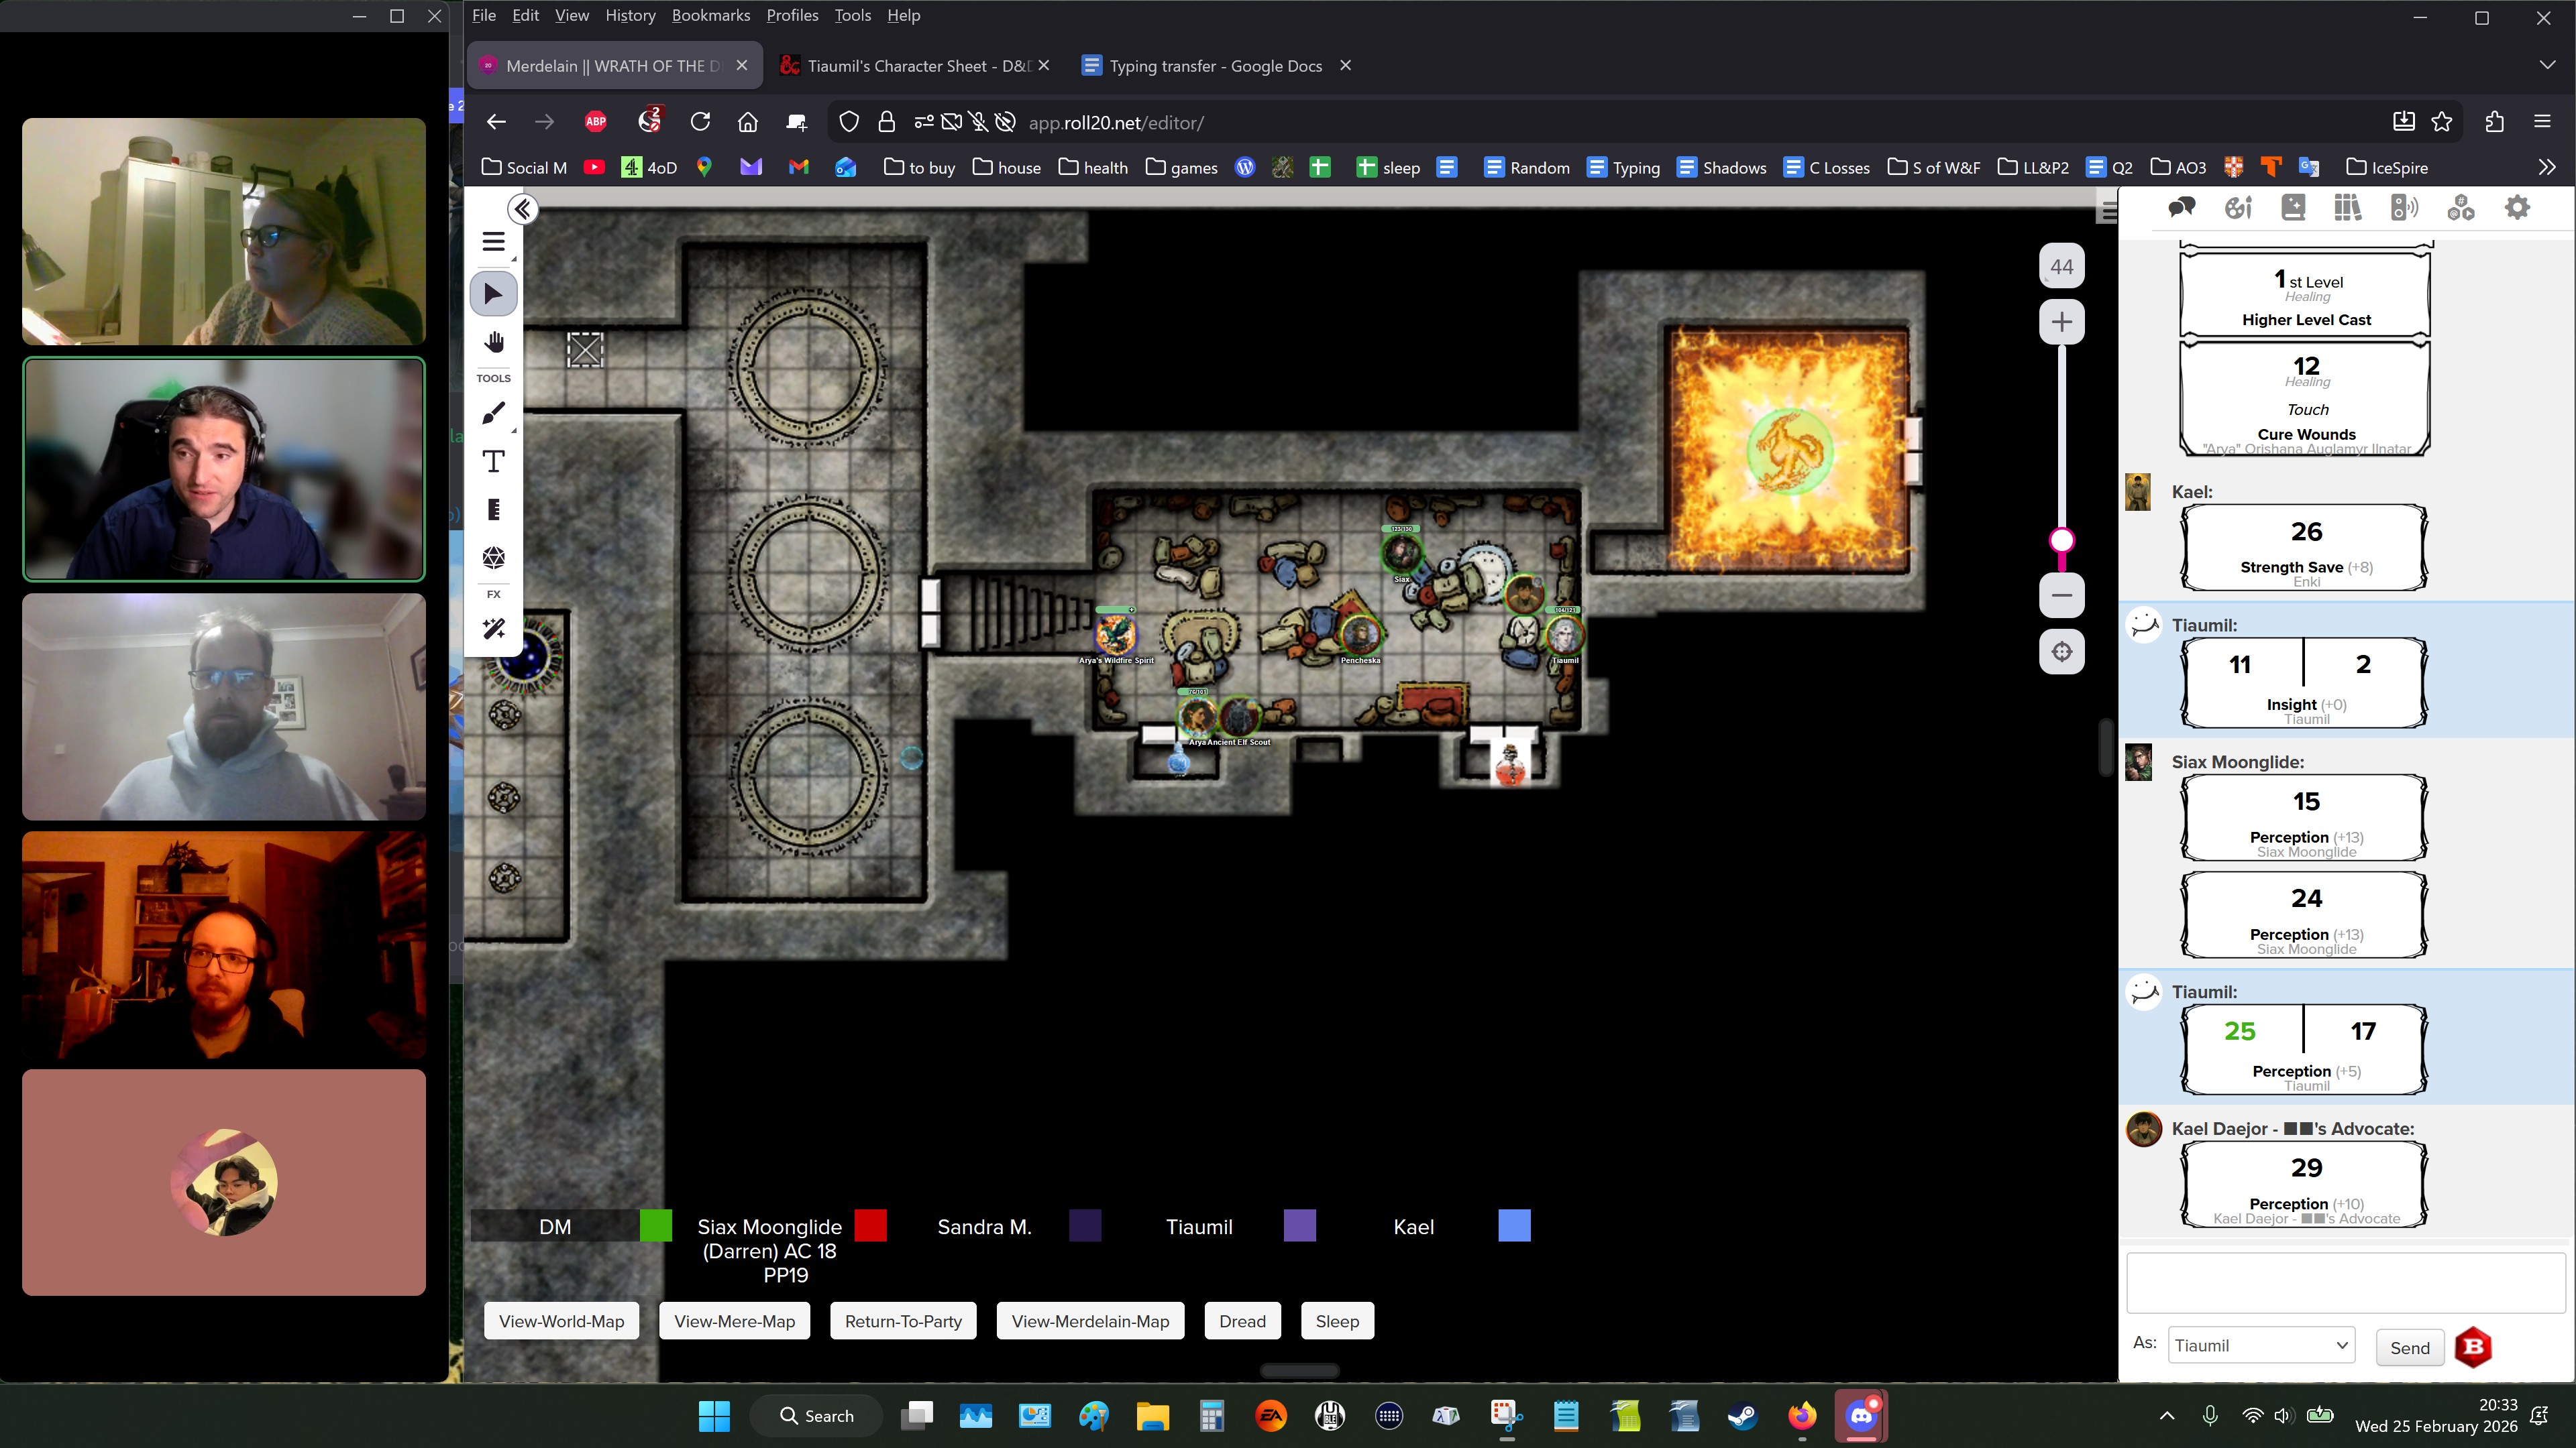Click the zoom in plus button
2576x1448 pixels.
point(2061,322)
